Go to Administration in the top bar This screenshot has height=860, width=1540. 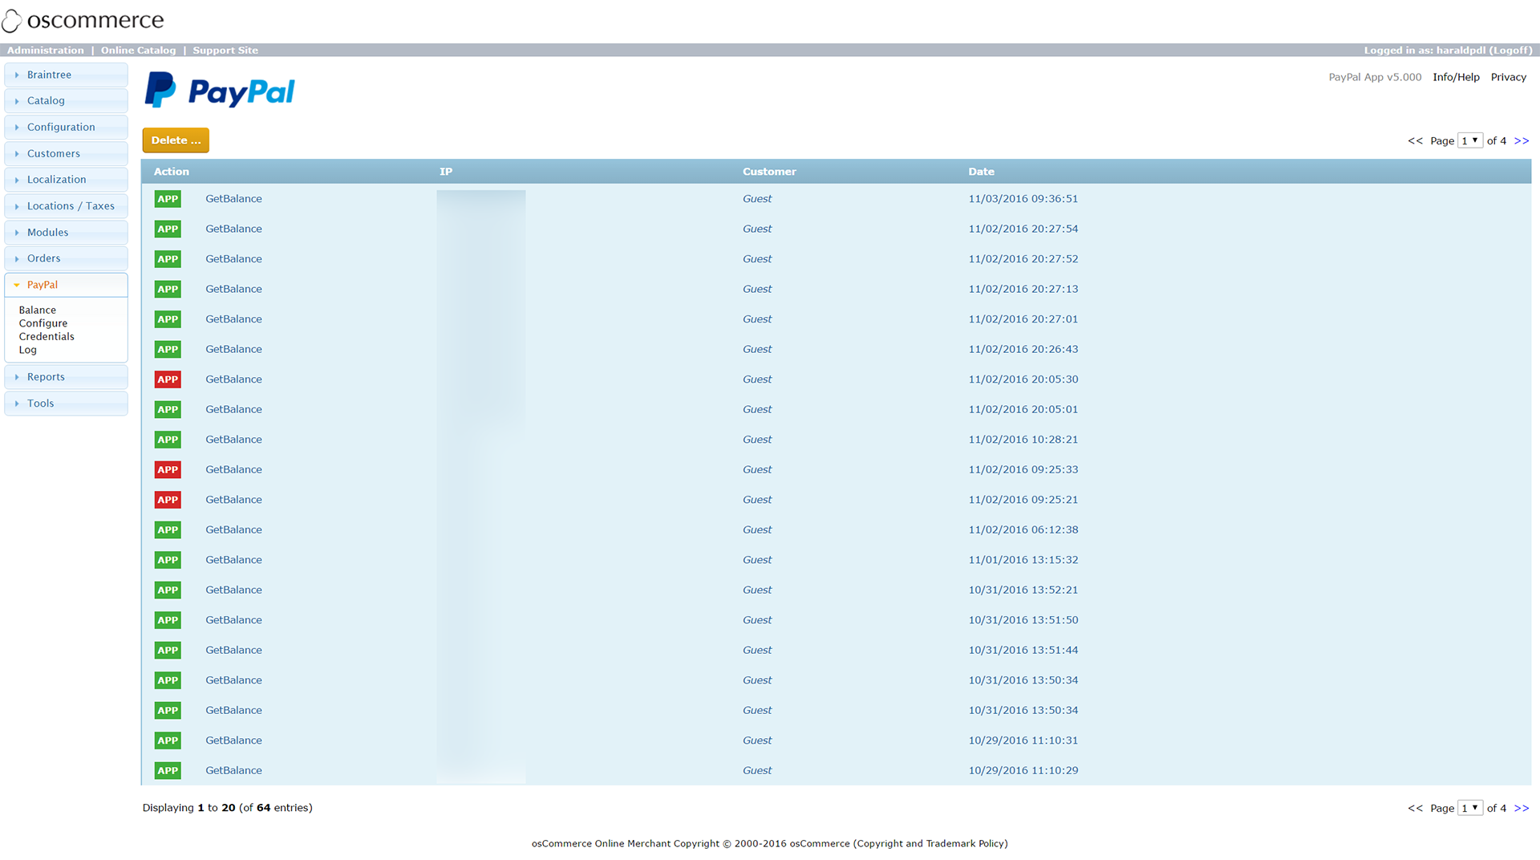click(46, 51)
